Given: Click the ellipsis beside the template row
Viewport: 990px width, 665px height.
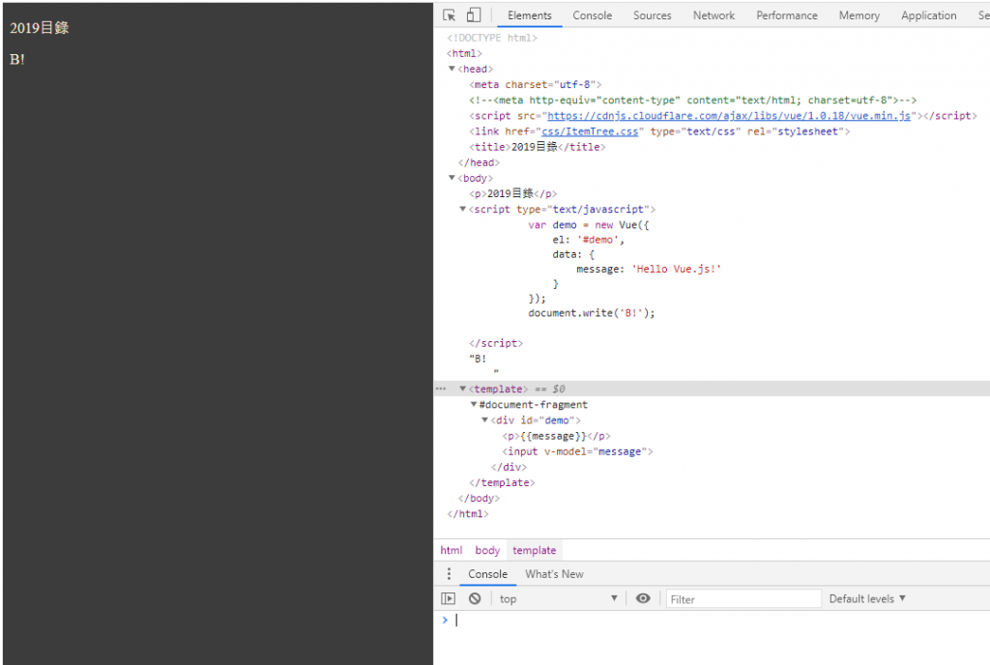Looking at the screenshot, I should click(441, 389).
